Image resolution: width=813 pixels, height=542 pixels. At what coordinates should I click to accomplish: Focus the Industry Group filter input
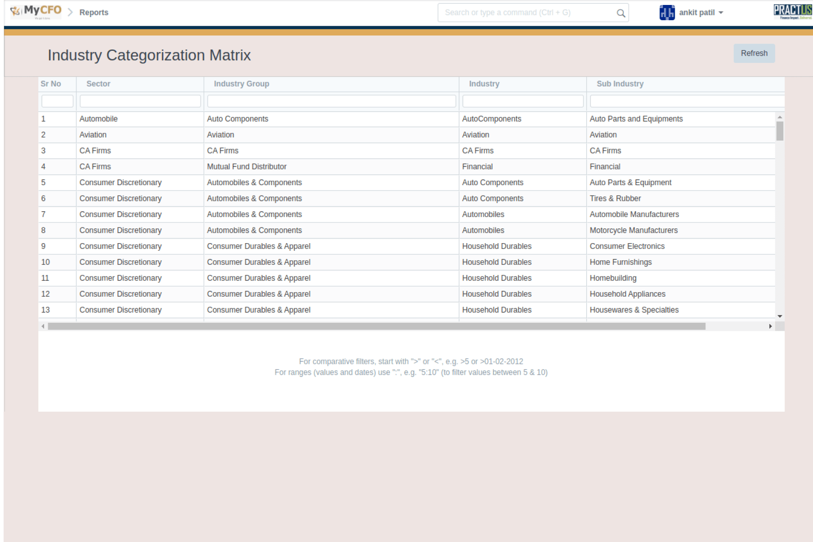point(331,101)
